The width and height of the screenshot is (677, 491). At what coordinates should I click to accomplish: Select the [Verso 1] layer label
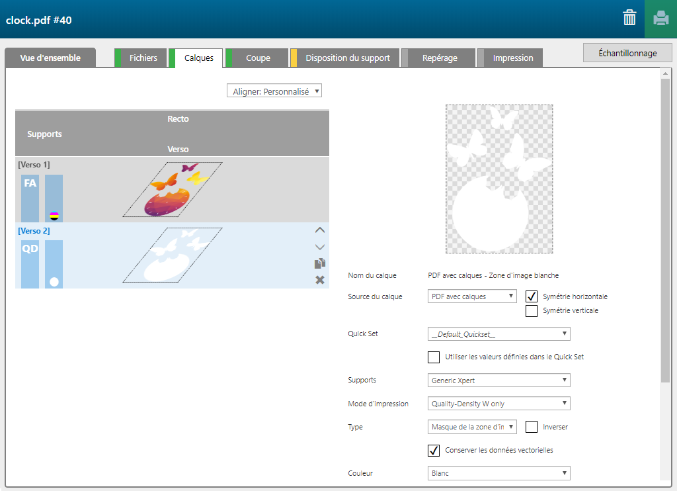pyautogui.click(x=34, y=165)
